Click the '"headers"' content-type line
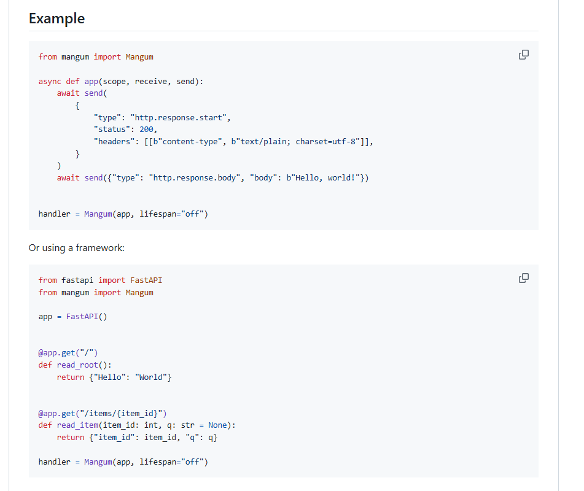584x491 pixels. tap(233, 141)
